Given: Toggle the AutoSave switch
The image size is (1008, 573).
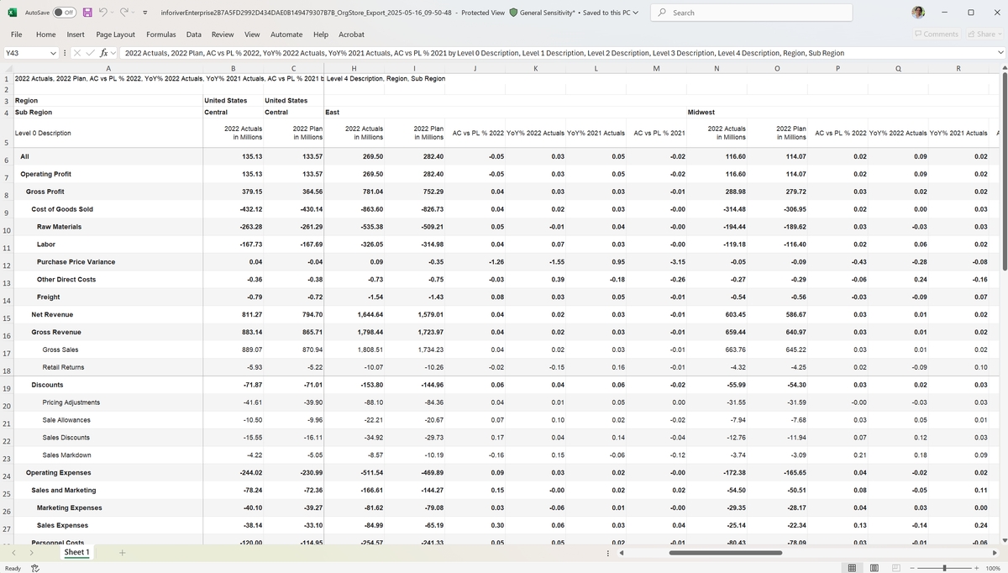Looking at the screenshot, I should point(64,13).
